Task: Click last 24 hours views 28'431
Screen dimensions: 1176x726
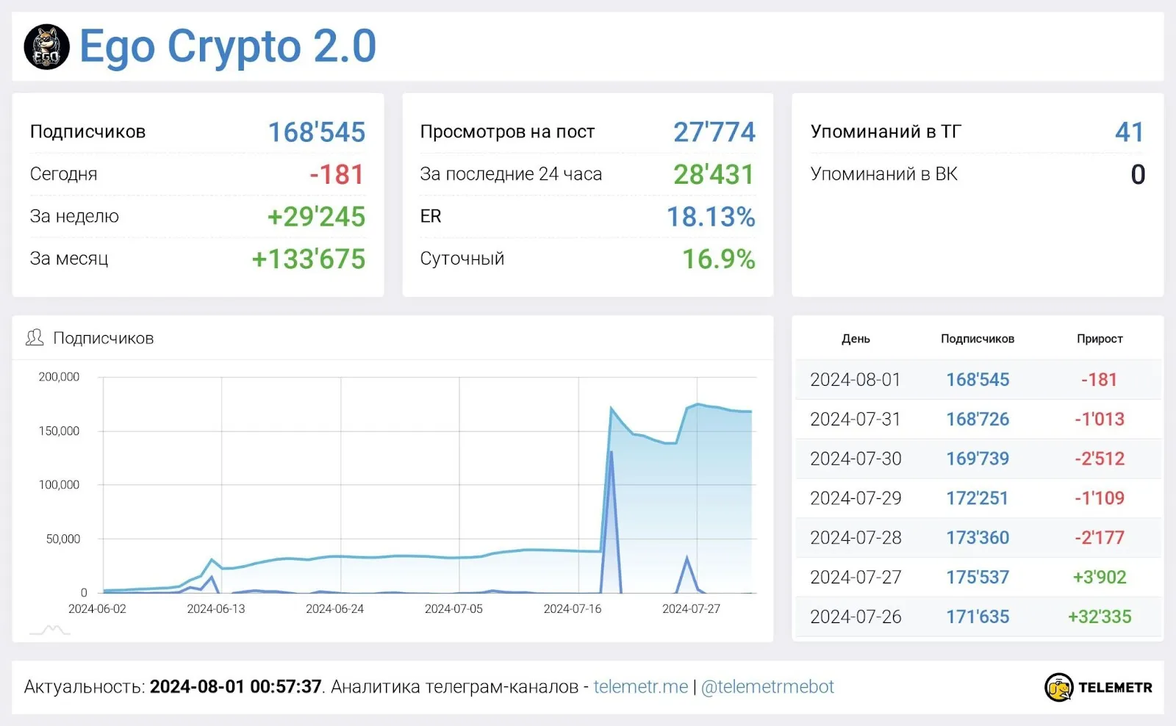Action: point(714,174)
